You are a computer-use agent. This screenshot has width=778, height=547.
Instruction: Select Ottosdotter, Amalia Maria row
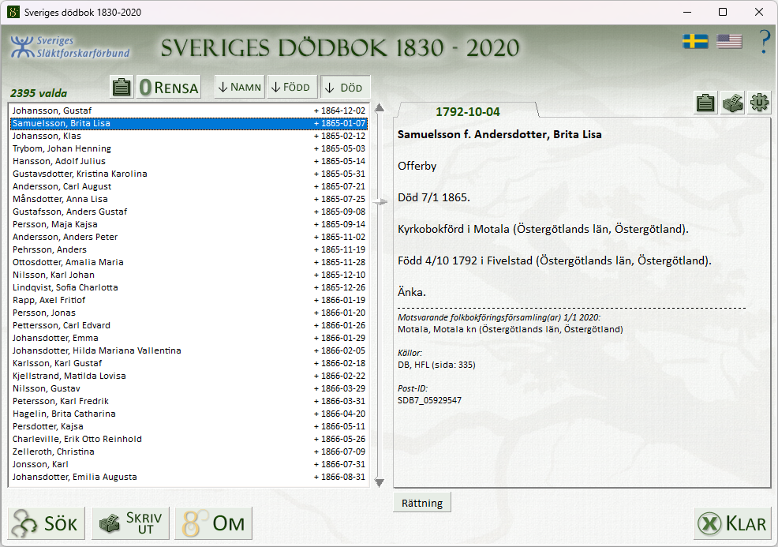[189, 262]
